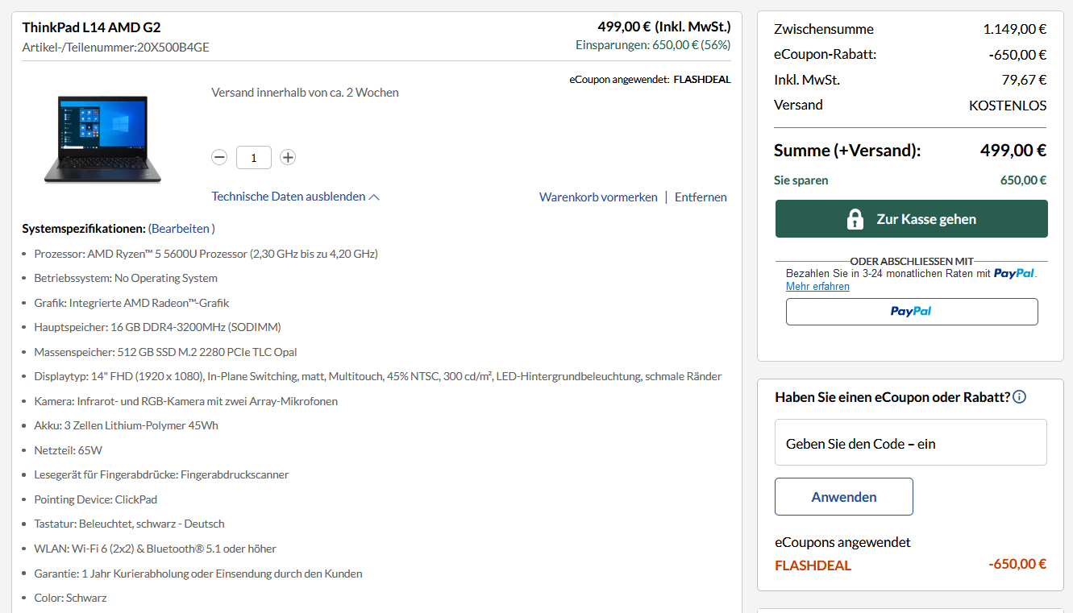Screen dimensions: 1073x613
Task: Open Mehr erfahren about PayPal installments
Action: coord(817,286)
